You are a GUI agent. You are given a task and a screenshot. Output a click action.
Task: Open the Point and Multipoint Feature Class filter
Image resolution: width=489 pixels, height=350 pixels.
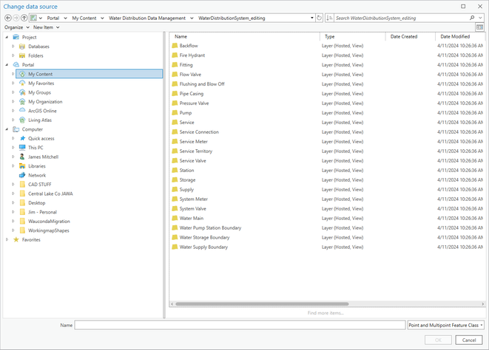445,325
